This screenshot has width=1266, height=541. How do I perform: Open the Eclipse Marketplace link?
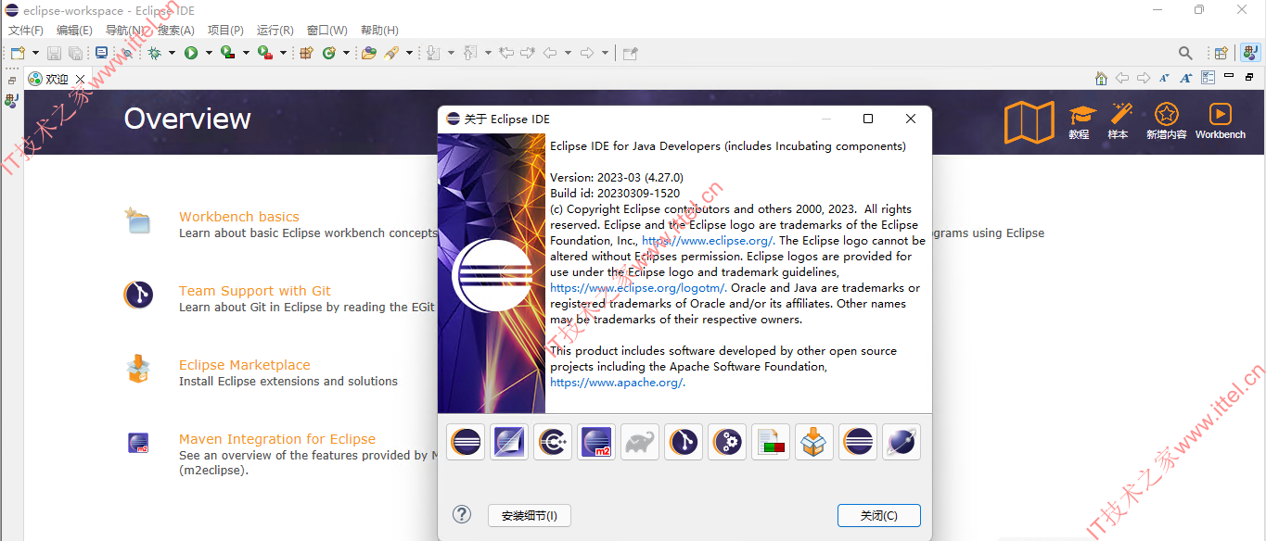tap(245, 365)
